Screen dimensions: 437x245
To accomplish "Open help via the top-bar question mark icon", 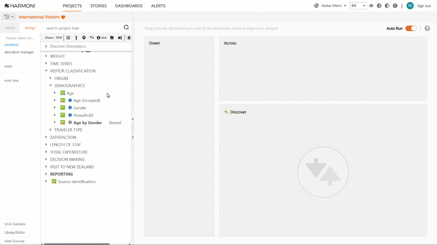I will [x=395, y=6].
